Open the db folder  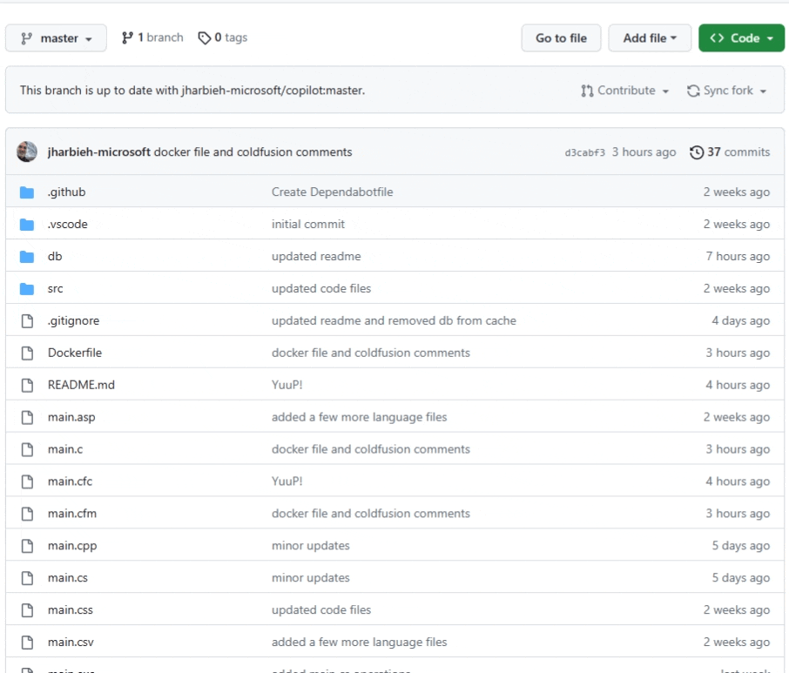(x=55, y=257)
